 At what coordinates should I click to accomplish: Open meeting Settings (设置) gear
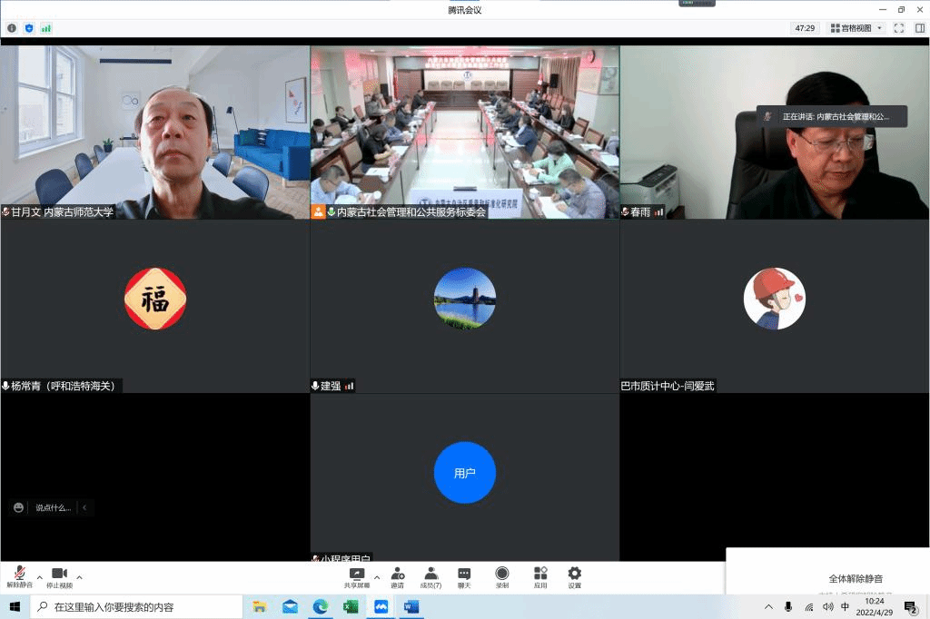tap(574, 575)
